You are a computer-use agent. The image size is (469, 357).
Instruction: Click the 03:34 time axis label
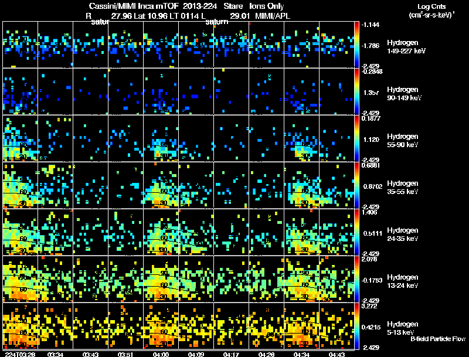click(x=55, y=354)
